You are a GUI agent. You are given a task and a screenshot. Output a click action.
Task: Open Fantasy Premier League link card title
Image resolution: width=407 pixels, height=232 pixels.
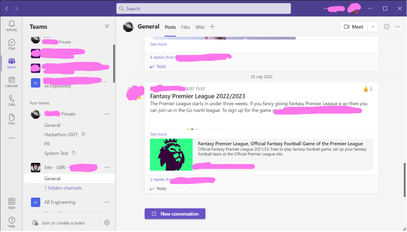[280, 144]
